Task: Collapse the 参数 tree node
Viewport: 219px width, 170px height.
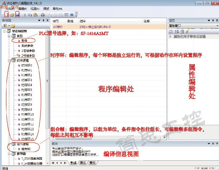Action: [9, 36]
